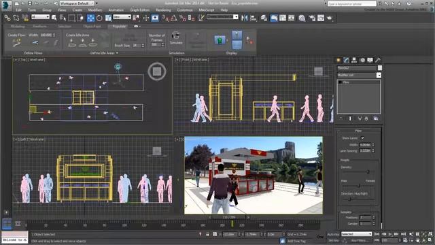The height and width of the screenshot is (245, 435).
Task: Click the Simulate icon in Populate ribbon
Action: pyautogui.click(x=176, y=38)
